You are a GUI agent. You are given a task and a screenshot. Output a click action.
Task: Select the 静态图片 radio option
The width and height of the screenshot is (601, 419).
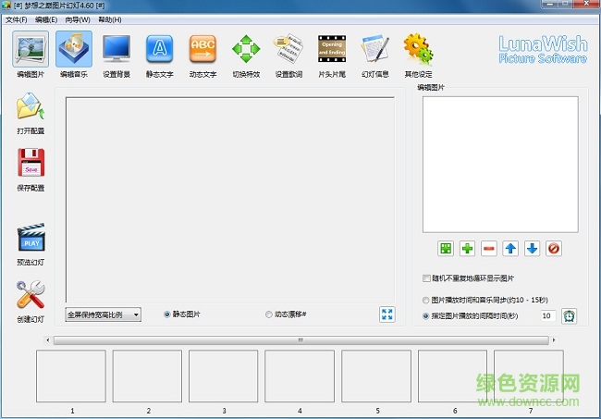point(167,314)
